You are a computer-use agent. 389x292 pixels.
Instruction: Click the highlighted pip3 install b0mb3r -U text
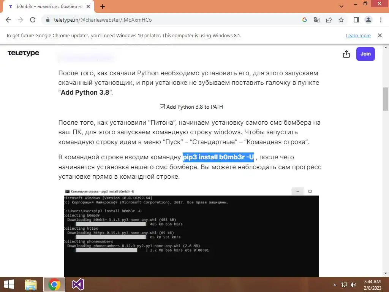(218, 157)
